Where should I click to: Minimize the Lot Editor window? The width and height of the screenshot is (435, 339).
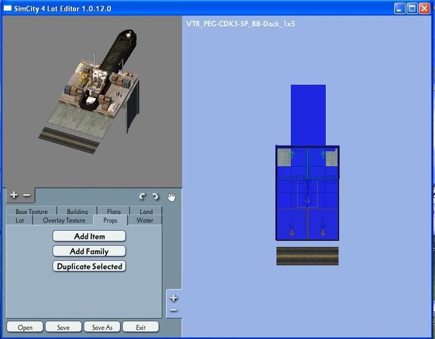pyautogui.click(x=400, y=9)
